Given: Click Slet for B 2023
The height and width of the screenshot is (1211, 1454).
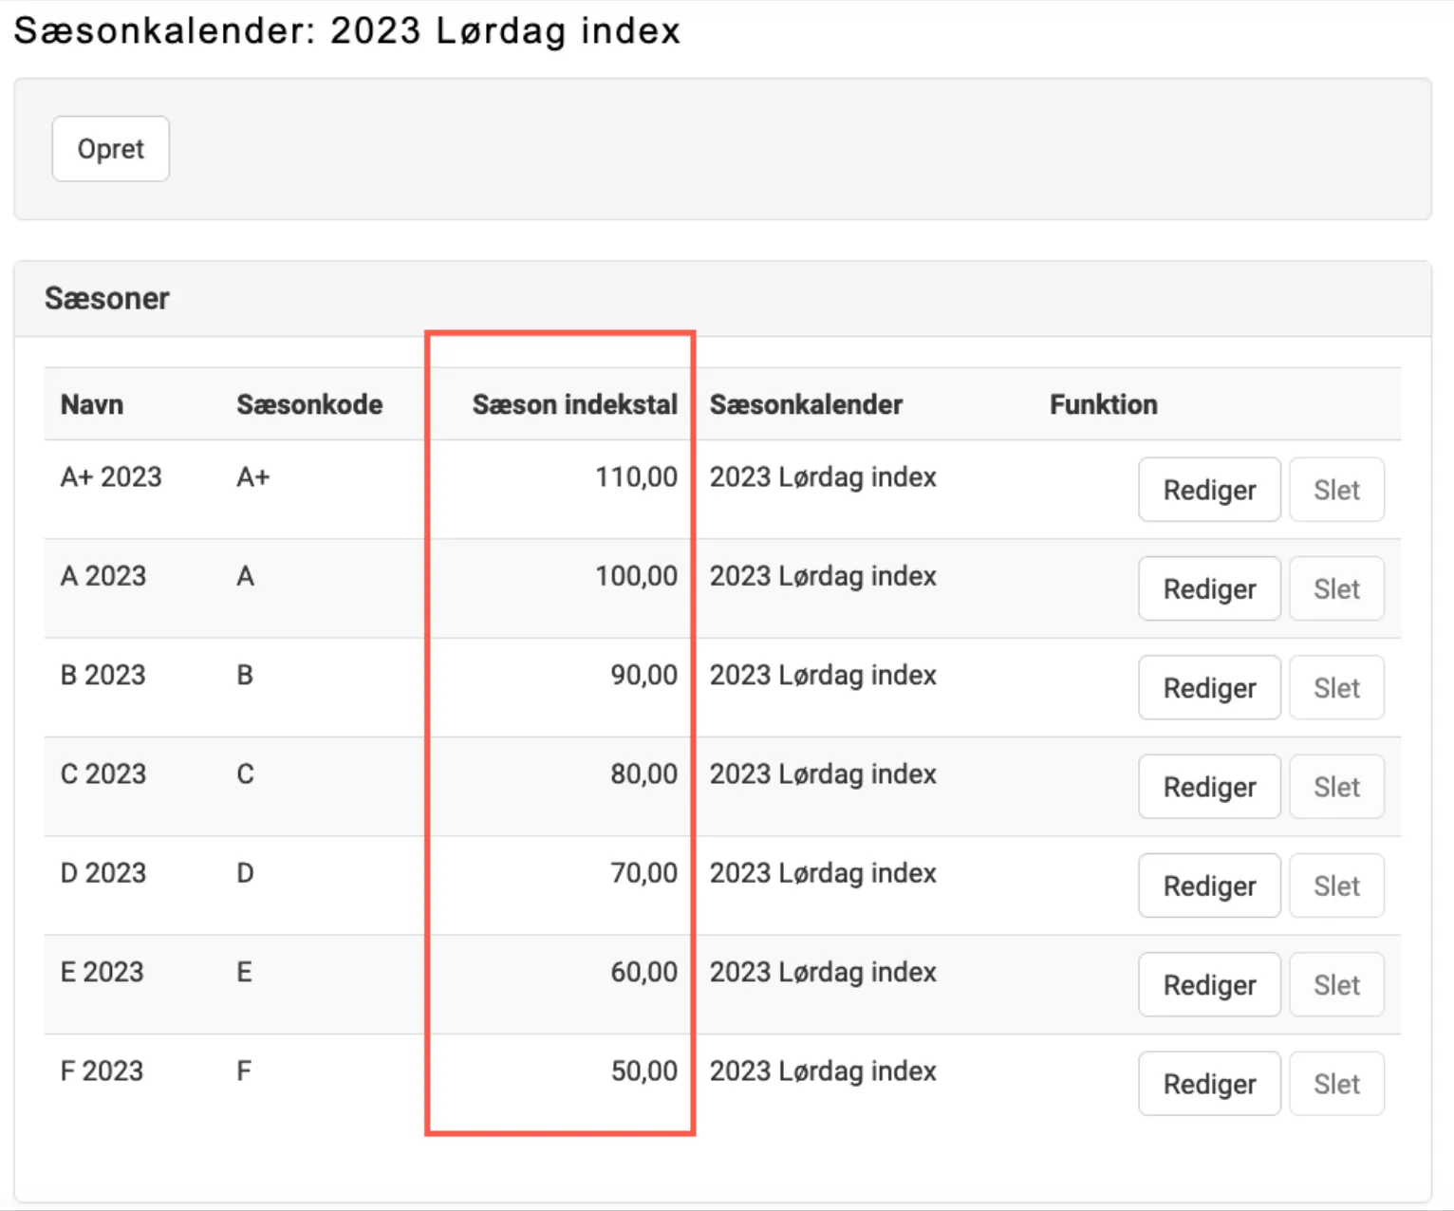Looking at the screenshot, I should point(1336,688).
